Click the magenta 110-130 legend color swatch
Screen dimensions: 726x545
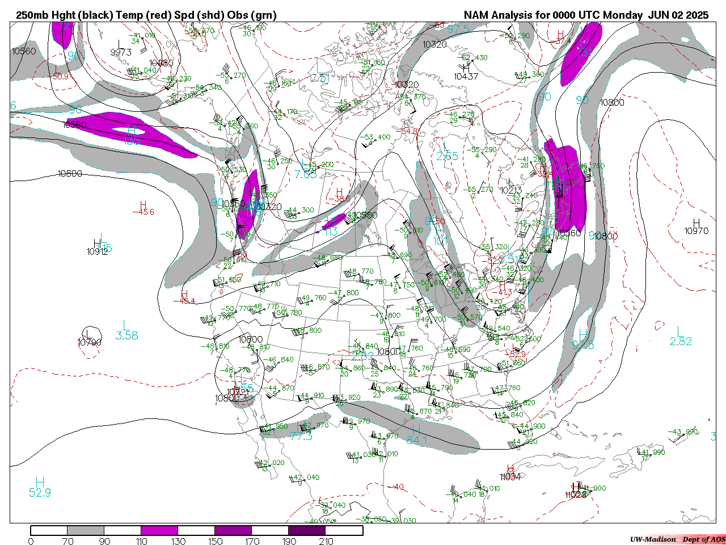pos(159,531)
